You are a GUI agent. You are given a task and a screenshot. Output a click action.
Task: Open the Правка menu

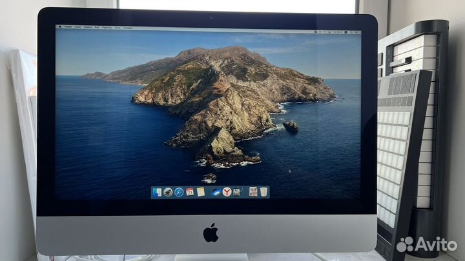coord(88,27)
